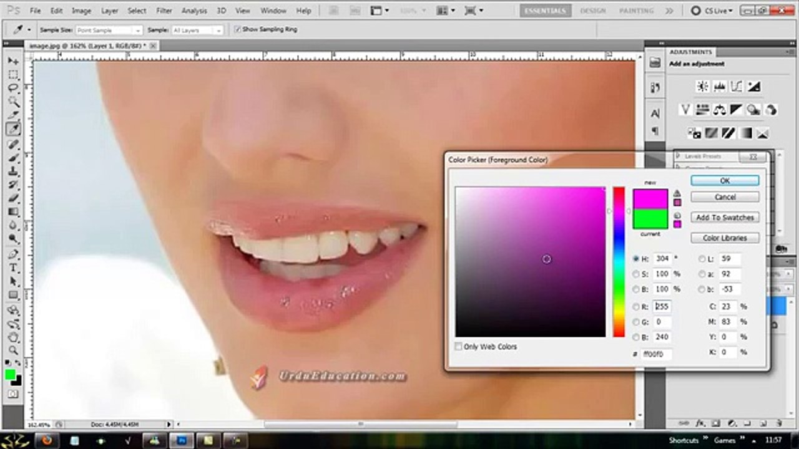Select the L (lightness) radio button
The image size is (799, 449).
point(702,258)
